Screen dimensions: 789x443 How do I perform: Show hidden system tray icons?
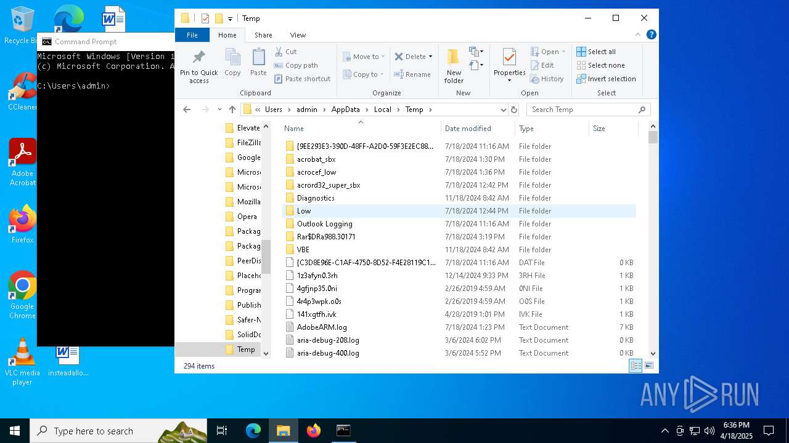coord(664,431)
